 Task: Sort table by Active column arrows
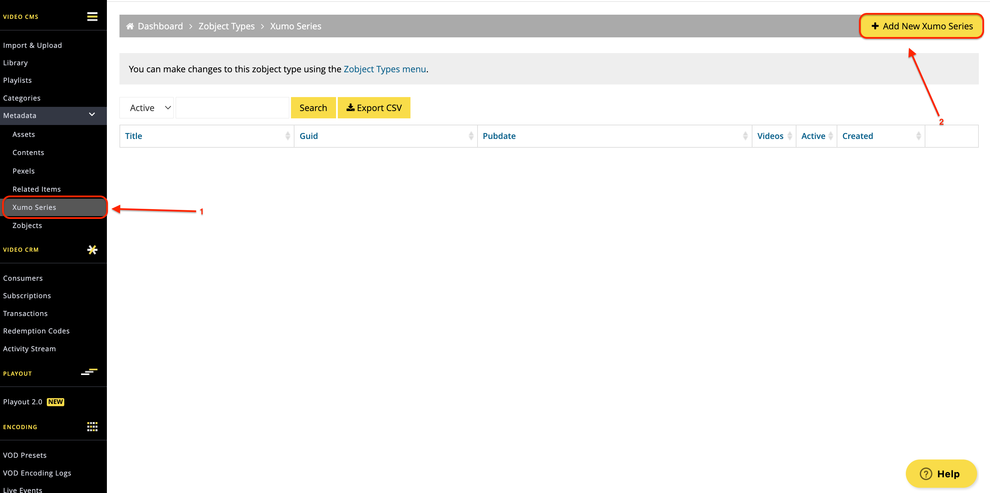(830, 136)
